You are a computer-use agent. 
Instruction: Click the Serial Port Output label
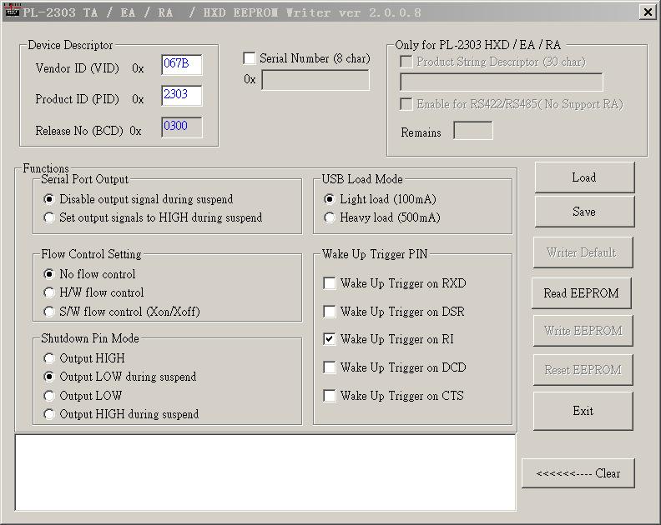coord(85,179)
